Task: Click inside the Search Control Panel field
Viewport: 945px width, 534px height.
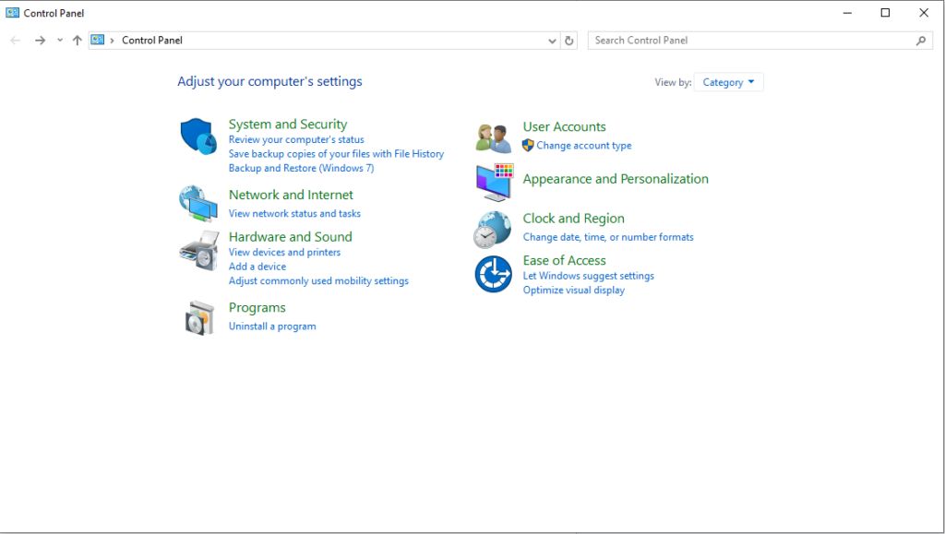Action: click(757, 40)
